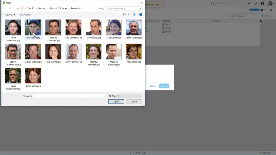This screenshot has height=155, width=276.
Task: Select Billy Welch.jpg thumbnail
Action: coord(33,28)
